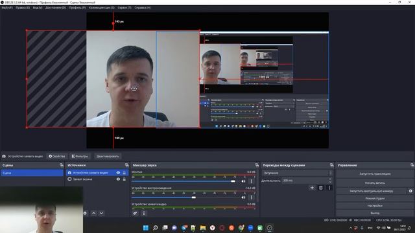Decrease transition duration with down arrow
This screenshot has width=415, height=233.
(x=330, y=182)
